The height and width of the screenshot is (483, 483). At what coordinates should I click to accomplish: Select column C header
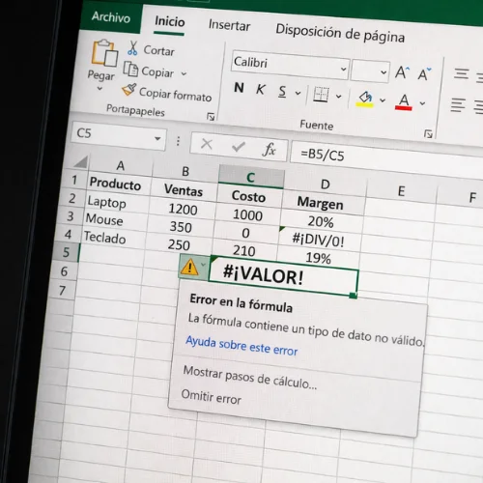[x=251, y=178]
